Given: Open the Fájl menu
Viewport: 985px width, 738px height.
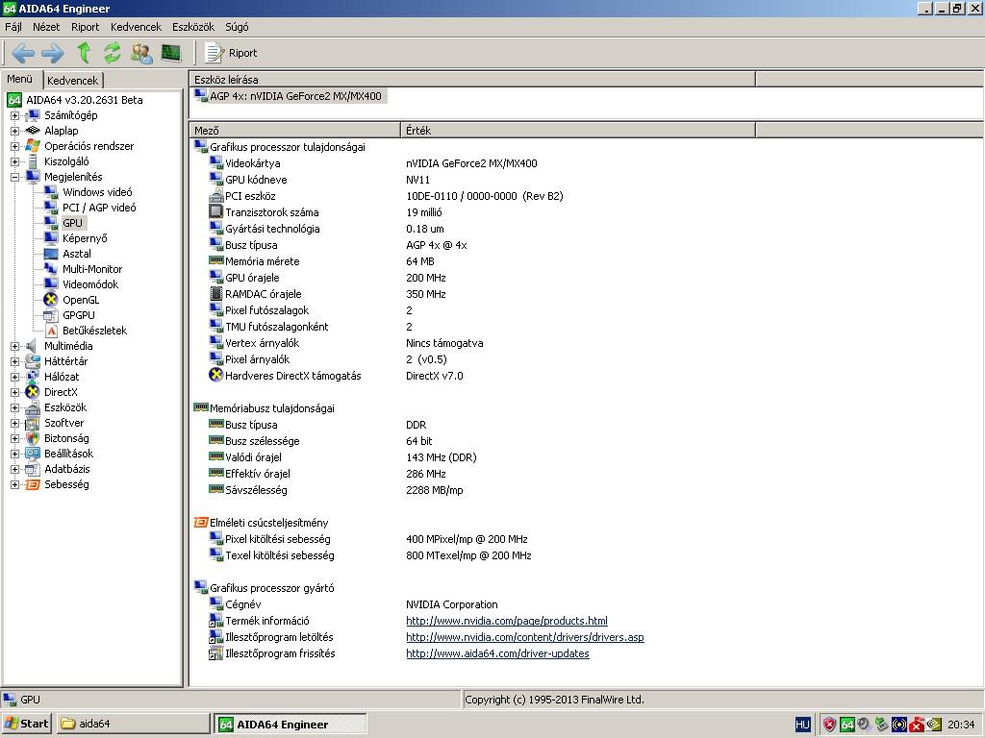Looking at the screenshot, I should [x=13, y=27].
